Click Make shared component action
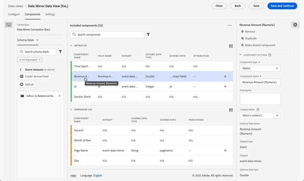The height and width of the screenshot is (181, 304). point(258,45)
